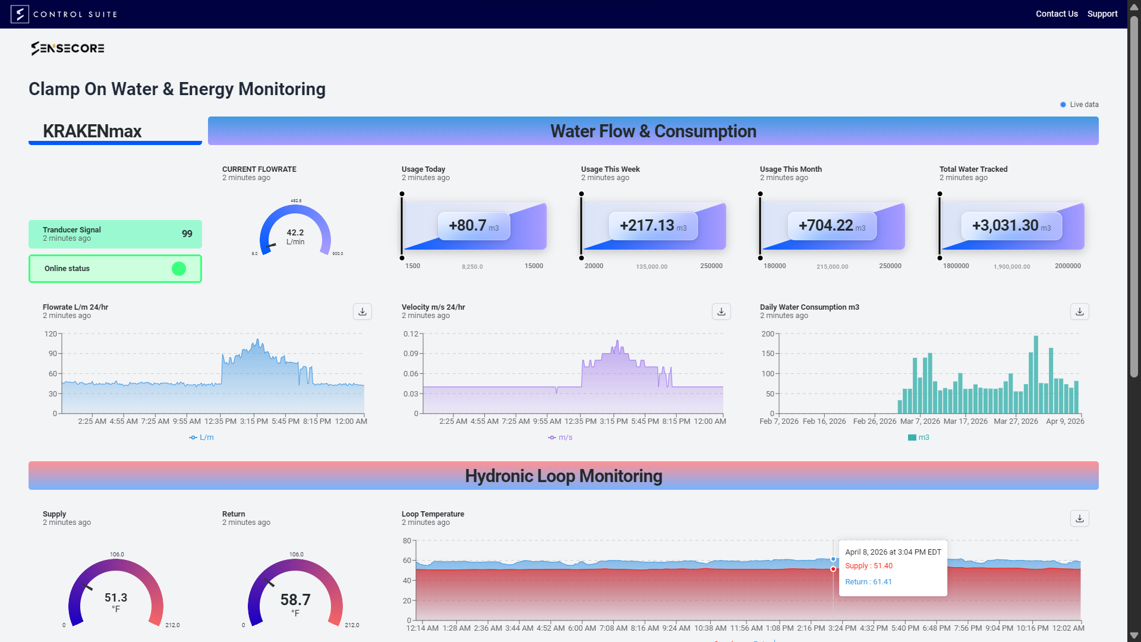Click the Current Flowrate gauge
The image size is (1141, 642).
295,232
